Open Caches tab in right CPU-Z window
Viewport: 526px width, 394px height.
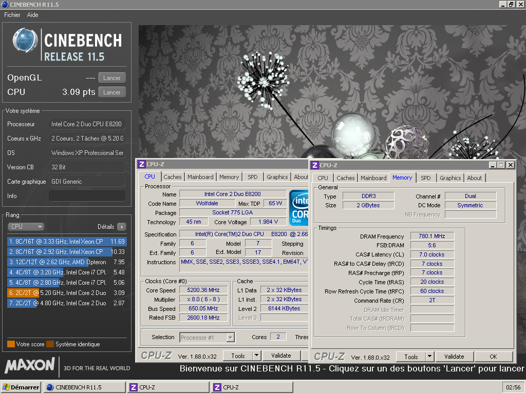(x=346, y=178)
